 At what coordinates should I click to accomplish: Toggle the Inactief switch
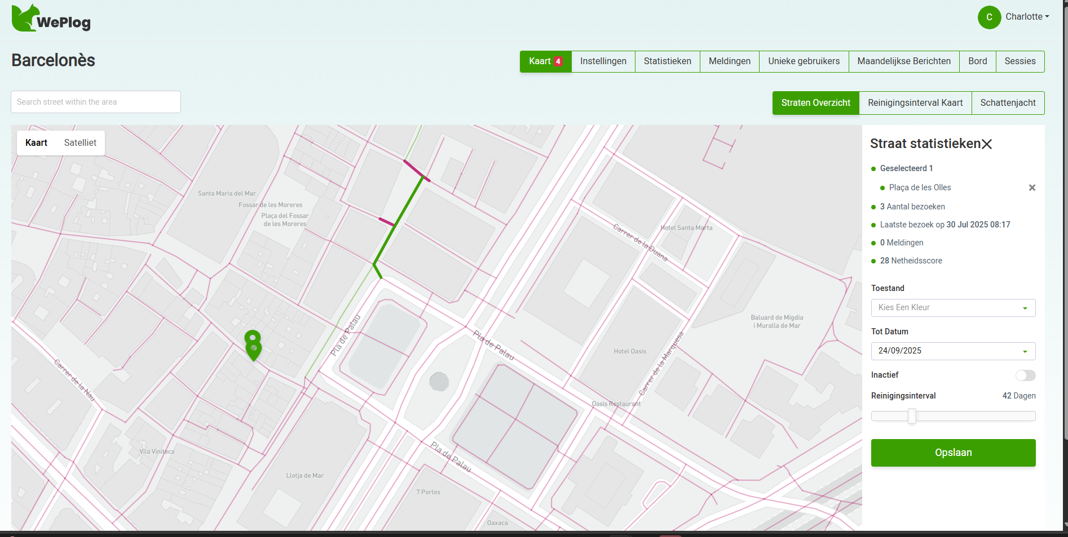tap(1025, 375)
